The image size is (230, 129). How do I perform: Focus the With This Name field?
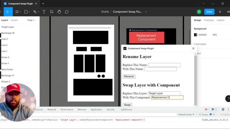pyautogui.click(x=161, y=69)
